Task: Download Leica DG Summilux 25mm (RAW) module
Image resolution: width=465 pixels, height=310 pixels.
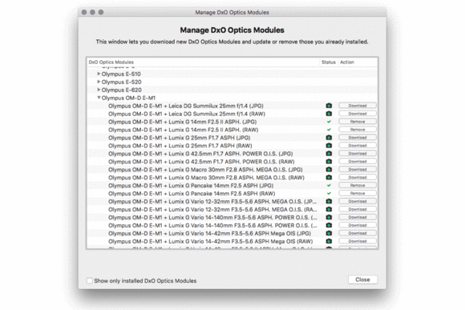Action: tap(358, 114)
